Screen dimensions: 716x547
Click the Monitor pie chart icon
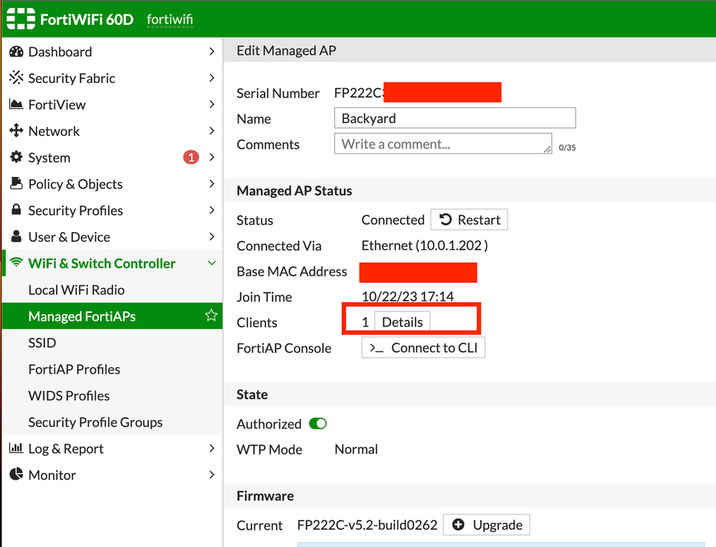coord(16,475)
